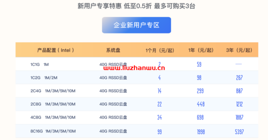The height and width of the screenshot is (140, 268).
Task: Click the 1-year price 698
Action: [x=200, y=117]
